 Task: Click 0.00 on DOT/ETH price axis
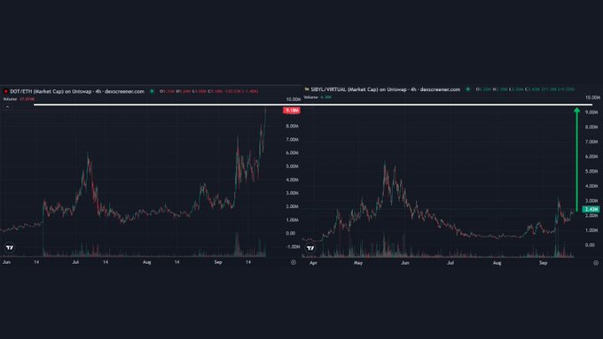291,233
